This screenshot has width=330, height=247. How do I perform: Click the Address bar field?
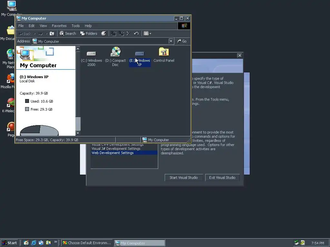click(x=102, y=41)
